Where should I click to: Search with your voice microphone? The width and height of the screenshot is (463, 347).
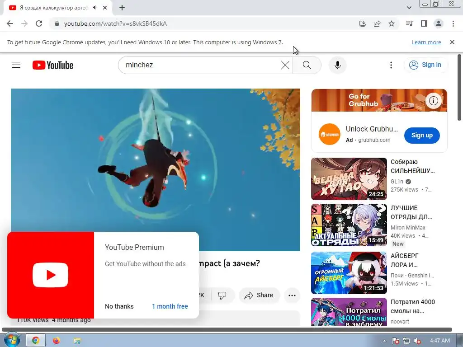(337, 65)
